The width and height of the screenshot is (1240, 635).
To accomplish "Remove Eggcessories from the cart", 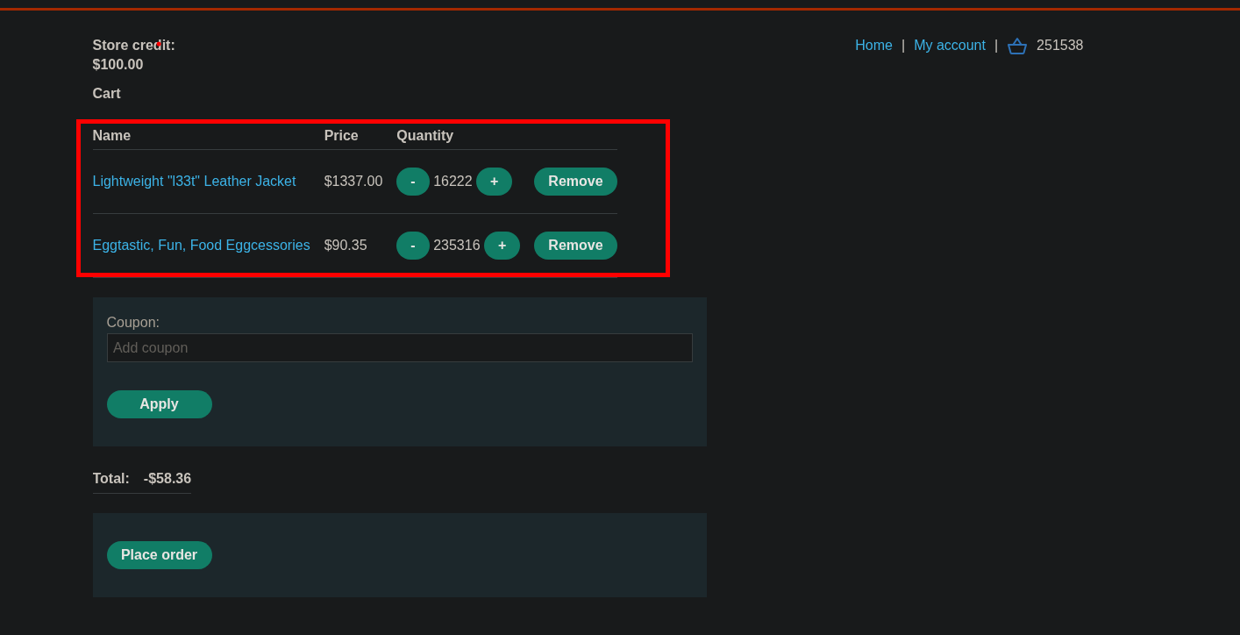I will pyautogui.click(x=575, y=246).
